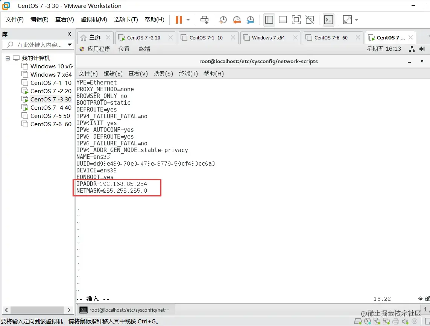Screen dimensions: 430x326
Task: Open the 帮助(H) menu in VMware
Action: (154, 20)
